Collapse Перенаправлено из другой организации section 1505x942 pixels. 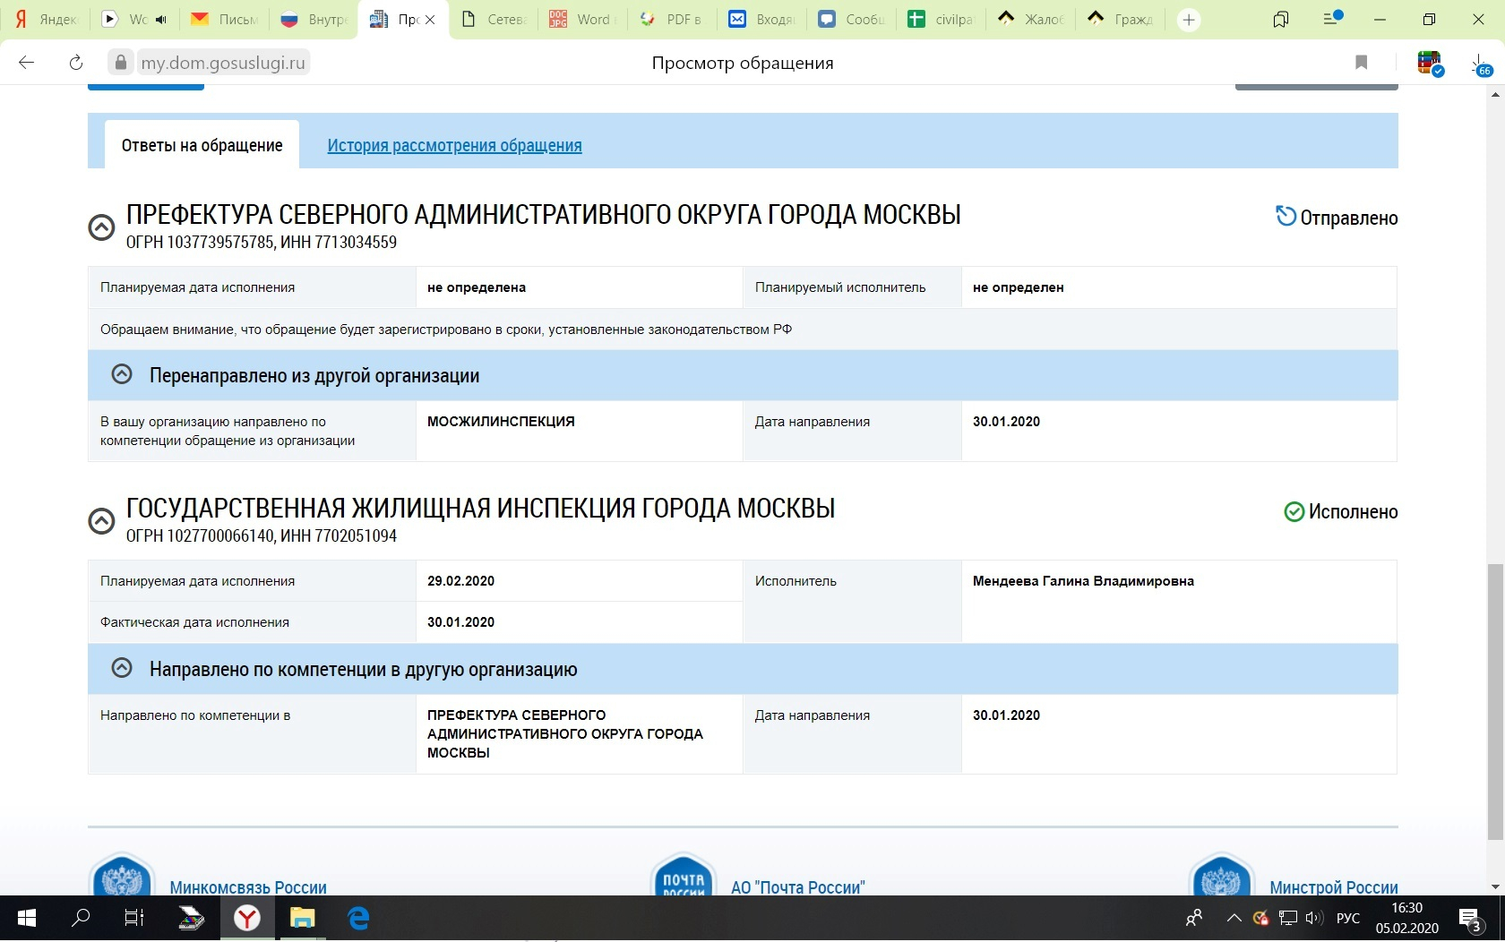[122, 375]
